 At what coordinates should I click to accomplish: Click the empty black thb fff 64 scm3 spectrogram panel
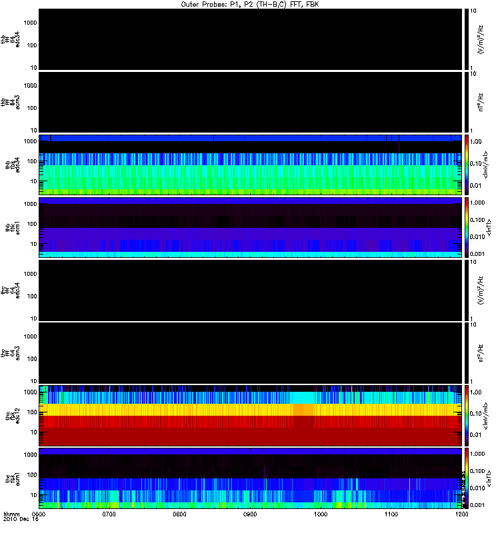250,102
